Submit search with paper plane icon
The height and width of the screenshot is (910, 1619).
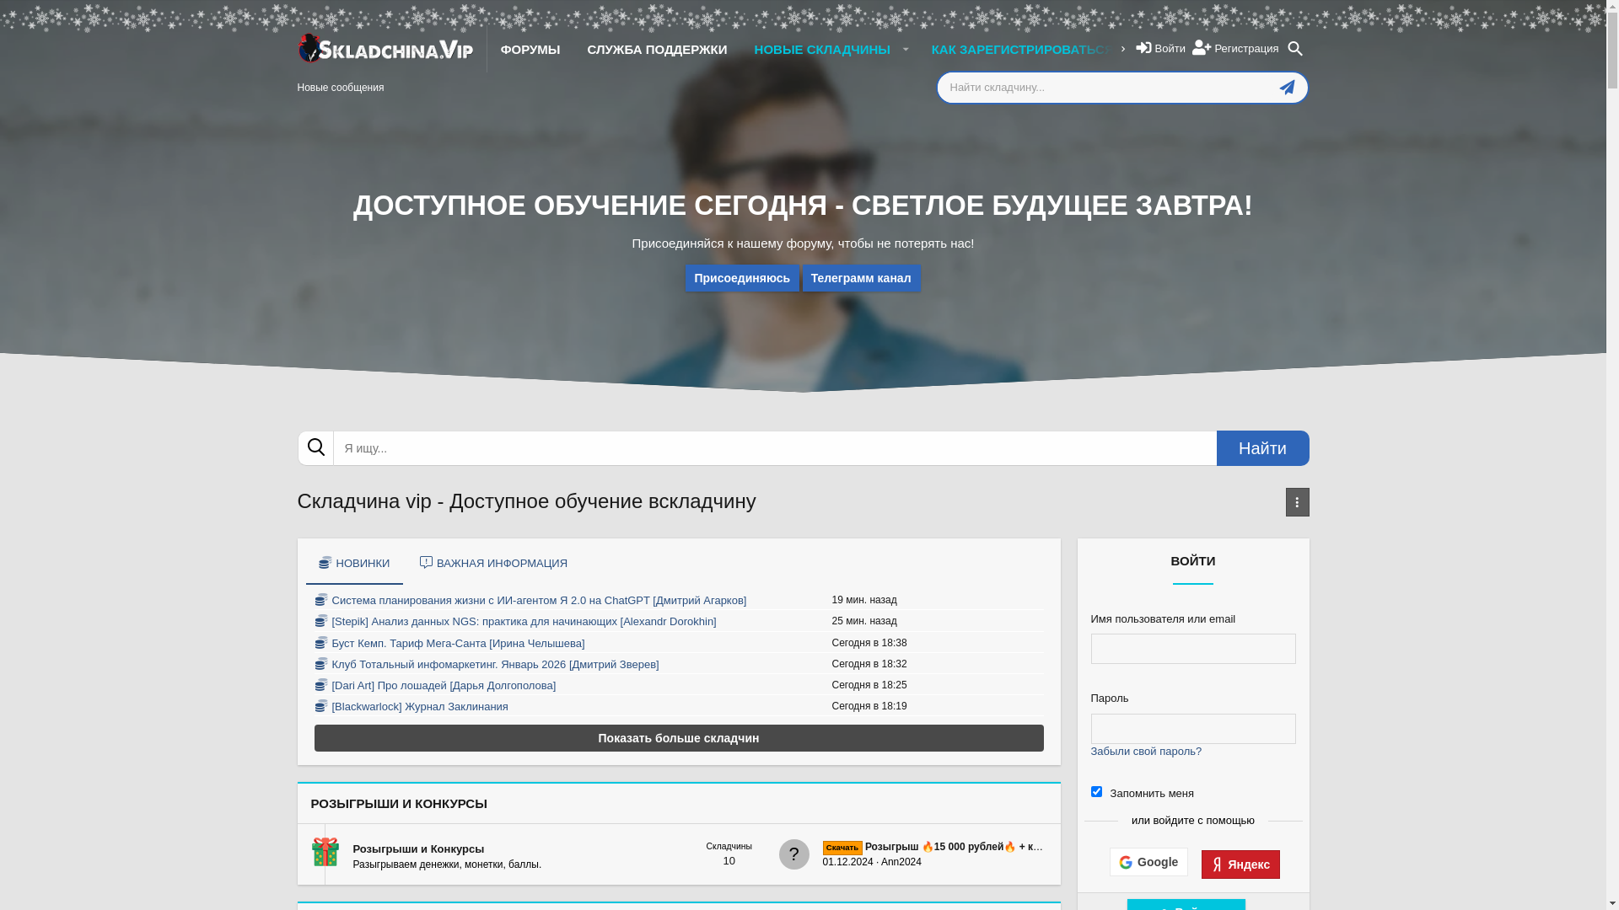1287,88
